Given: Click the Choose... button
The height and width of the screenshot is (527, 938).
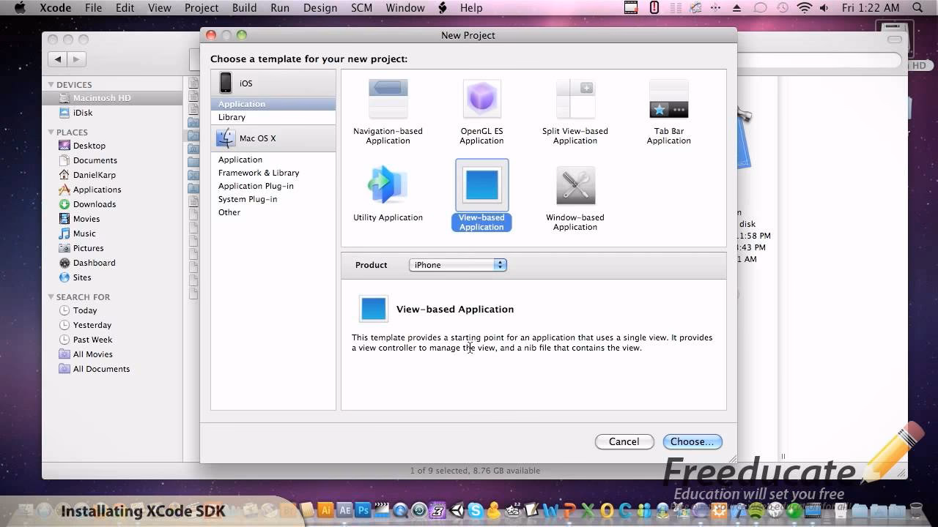Looking at the screenshot, I should [693, 441].
